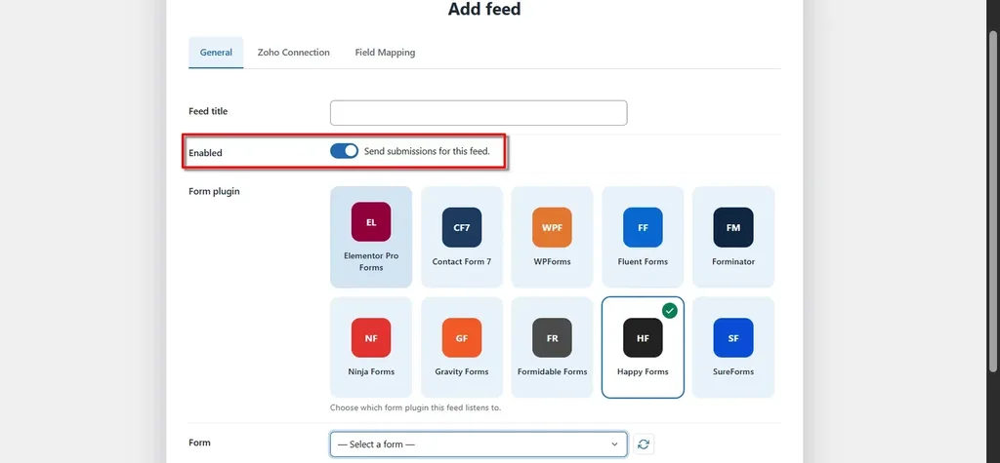Select the Ninja Forms plugin card

coord(371,347)
